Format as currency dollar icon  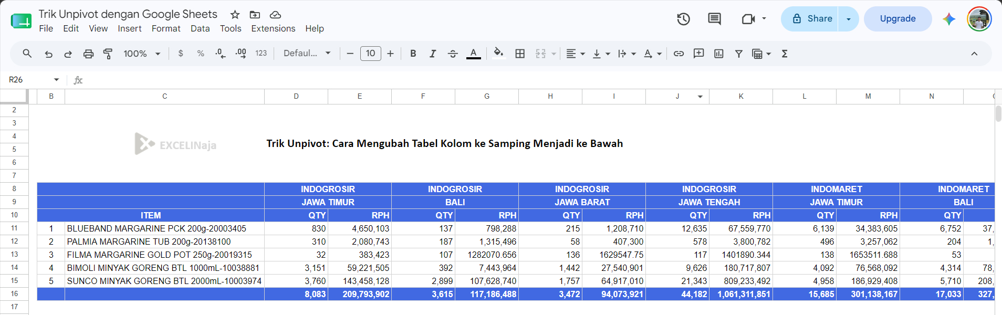coord(181,54)
